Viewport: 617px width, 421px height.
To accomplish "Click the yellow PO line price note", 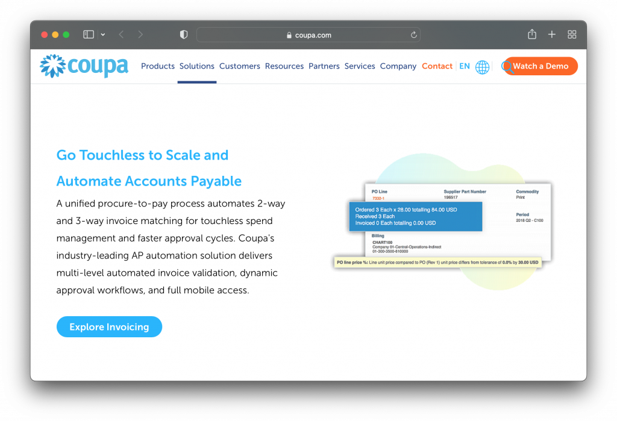I will click(437, 263).
